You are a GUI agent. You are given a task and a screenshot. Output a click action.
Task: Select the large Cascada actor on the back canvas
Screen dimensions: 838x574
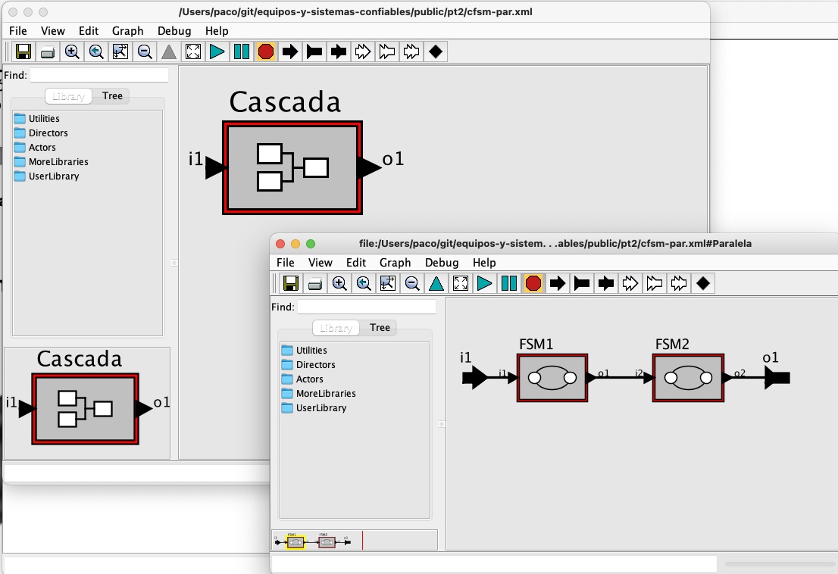(x=292, y=167)
